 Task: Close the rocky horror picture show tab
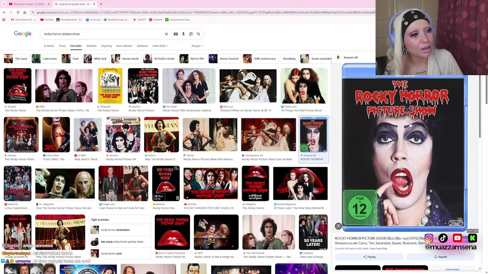[94, 4]
